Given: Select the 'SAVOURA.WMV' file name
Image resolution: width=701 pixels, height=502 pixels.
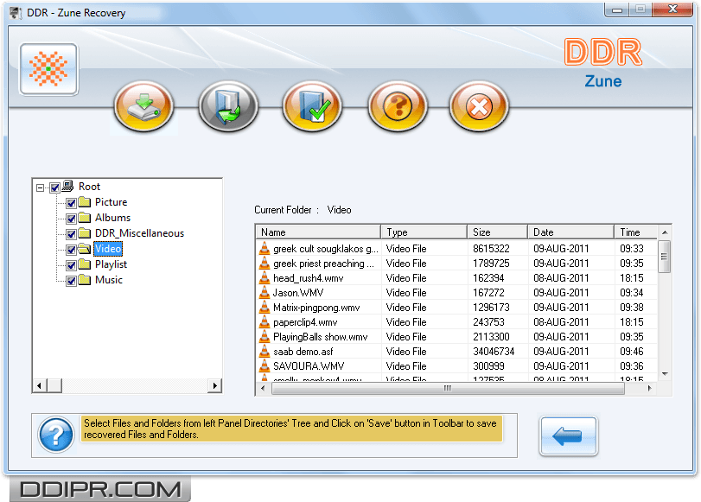Looking at the screenshot, I should (x=309, y=366).
